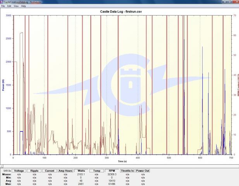Toggle the Temp data series button
239x186 pixels.
pyautogui.click(x=96, y=171)
